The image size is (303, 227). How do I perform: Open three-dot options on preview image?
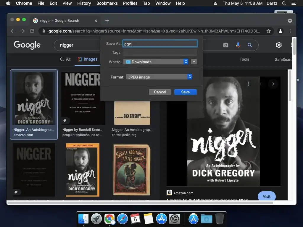point(248,84)
